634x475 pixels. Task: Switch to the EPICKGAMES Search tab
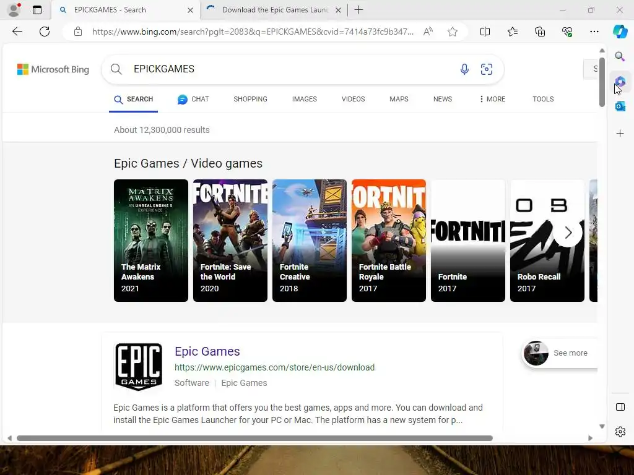point(126,10)
